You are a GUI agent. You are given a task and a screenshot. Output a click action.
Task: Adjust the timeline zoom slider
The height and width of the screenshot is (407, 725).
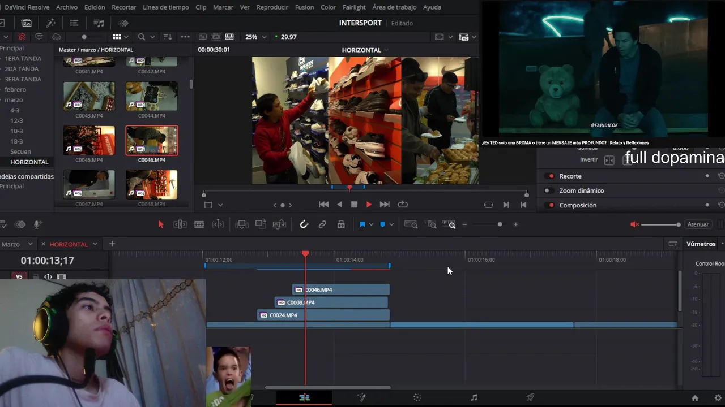coord(490,224)
